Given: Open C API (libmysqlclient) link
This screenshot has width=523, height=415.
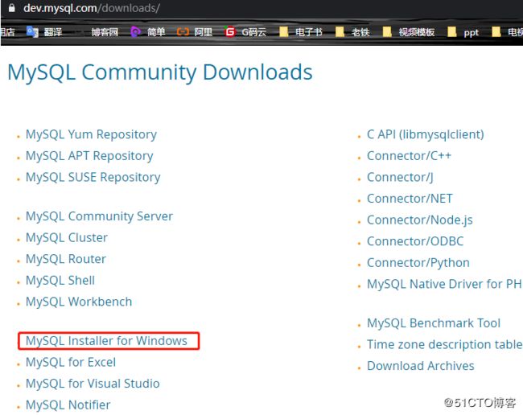Looking at the screenshot, I should (426, 134).
